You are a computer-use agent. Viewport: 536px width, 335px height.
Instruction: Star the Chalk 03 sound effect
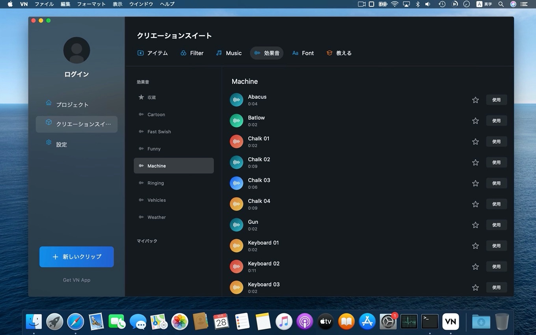[475, 183]
